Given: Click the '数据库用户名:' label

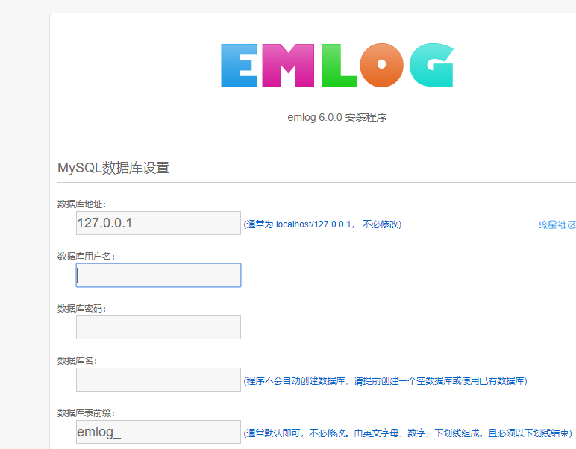Looking at the screenshot, I should [86, 257].
